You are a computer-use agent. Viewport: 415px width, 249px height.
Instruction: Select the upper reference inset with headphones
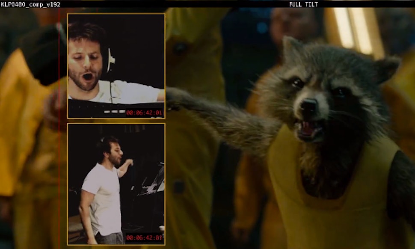click(x=116, y=65)
